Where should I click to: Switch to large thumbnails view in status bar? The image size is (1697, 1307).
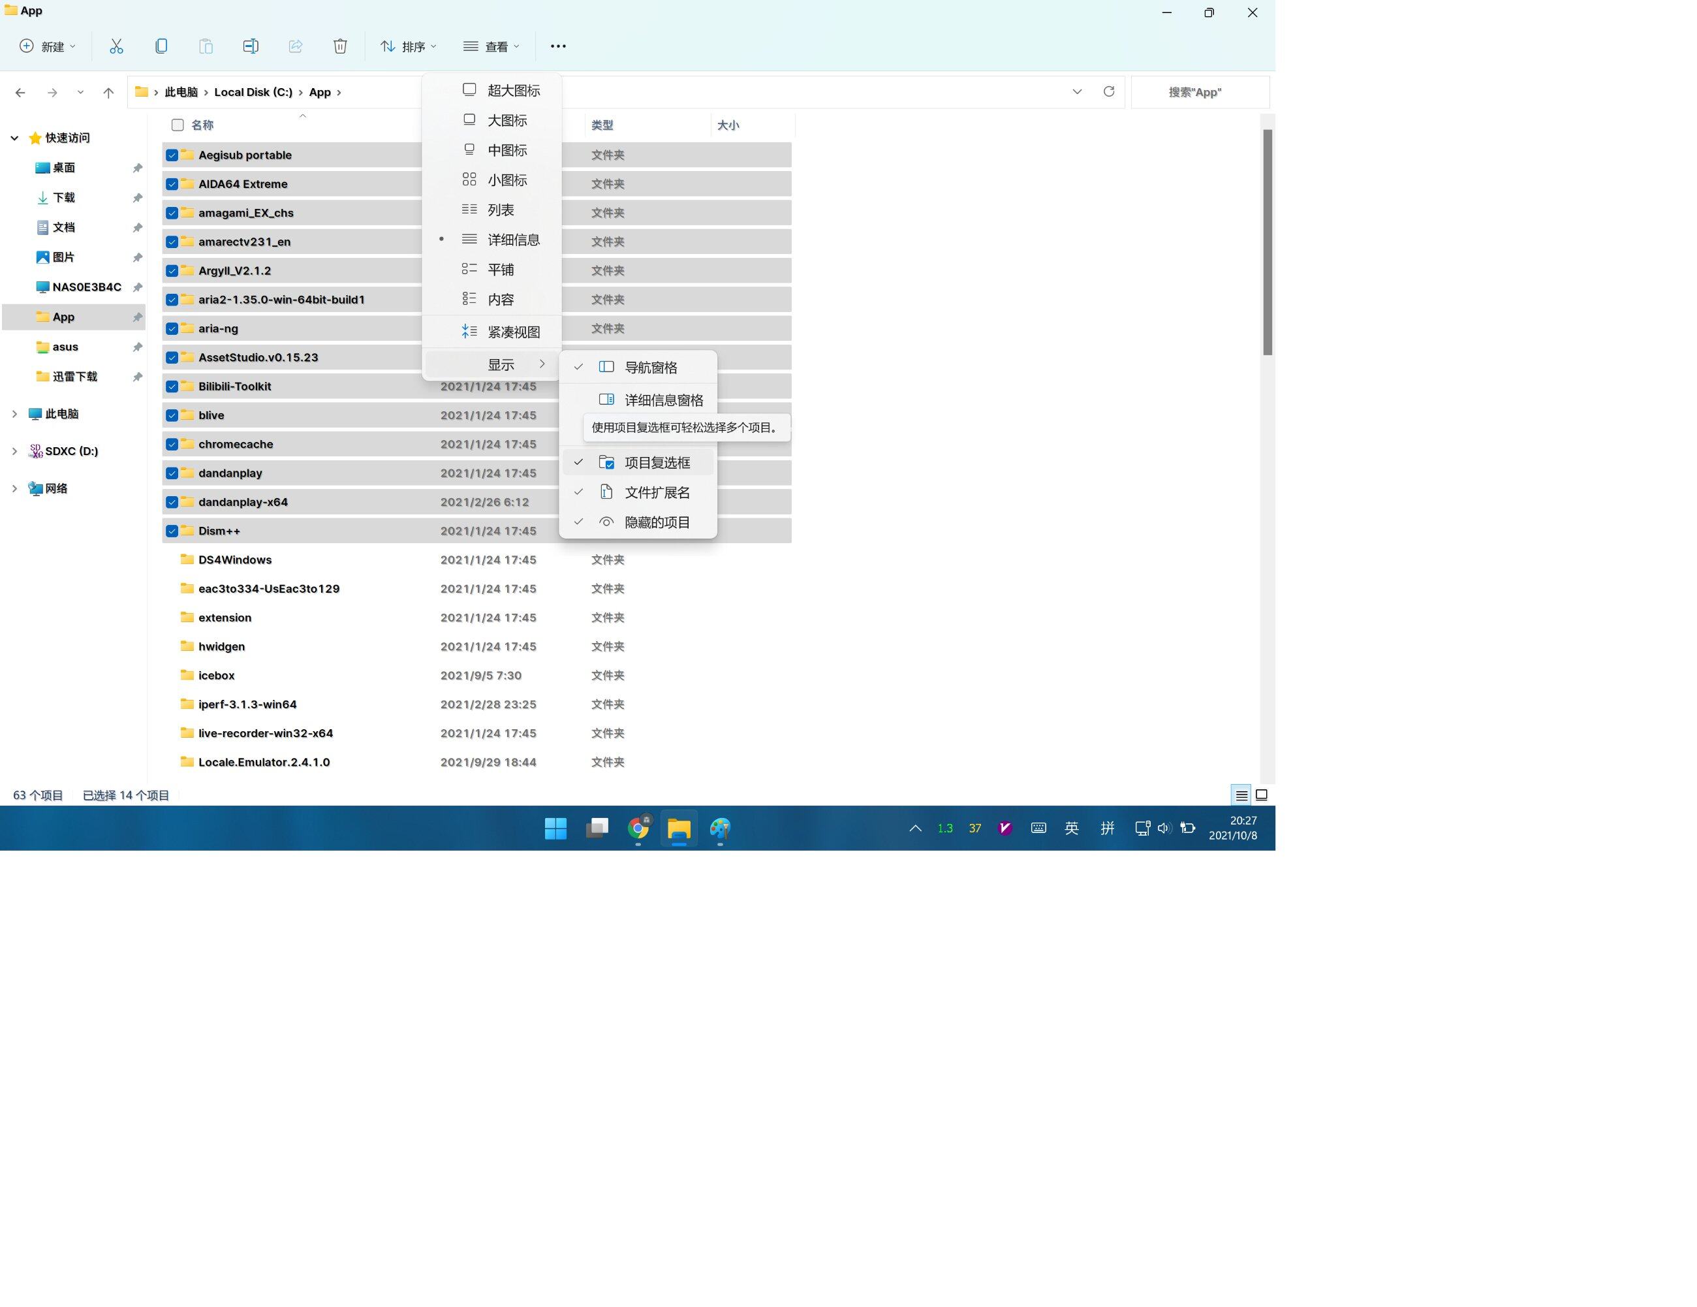tap(1262, 795)
